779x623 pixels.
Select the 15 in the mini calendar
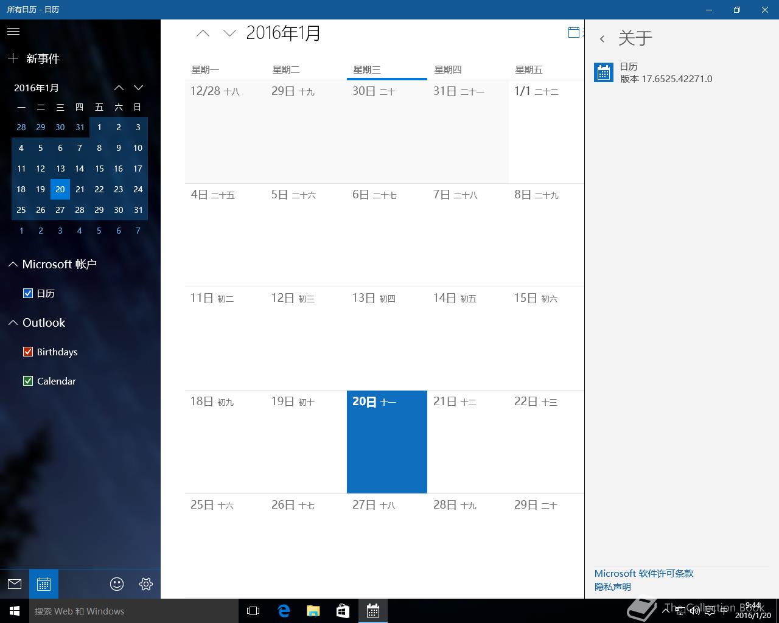(99, 169)
